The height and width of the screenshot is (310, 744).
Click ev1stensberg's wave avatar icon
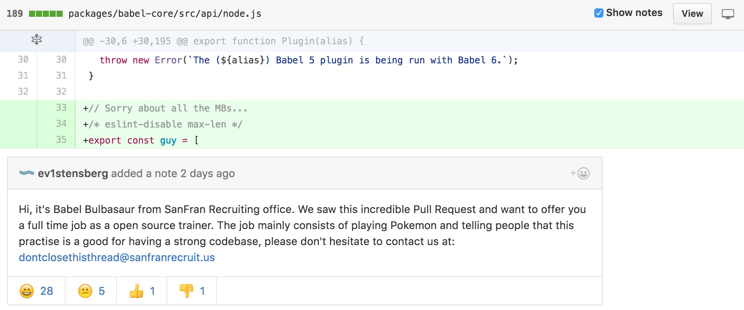point(27,173)
